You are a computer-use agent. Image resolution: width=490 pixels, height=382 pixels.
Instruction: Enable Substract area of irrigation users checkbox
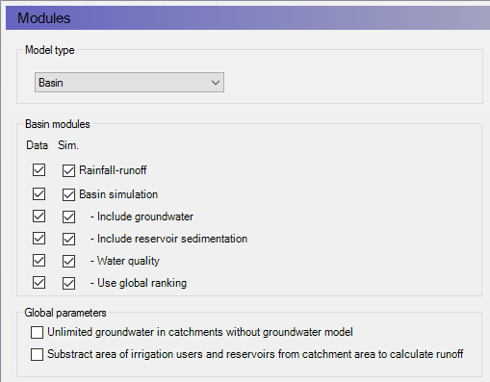click(37, 354)
